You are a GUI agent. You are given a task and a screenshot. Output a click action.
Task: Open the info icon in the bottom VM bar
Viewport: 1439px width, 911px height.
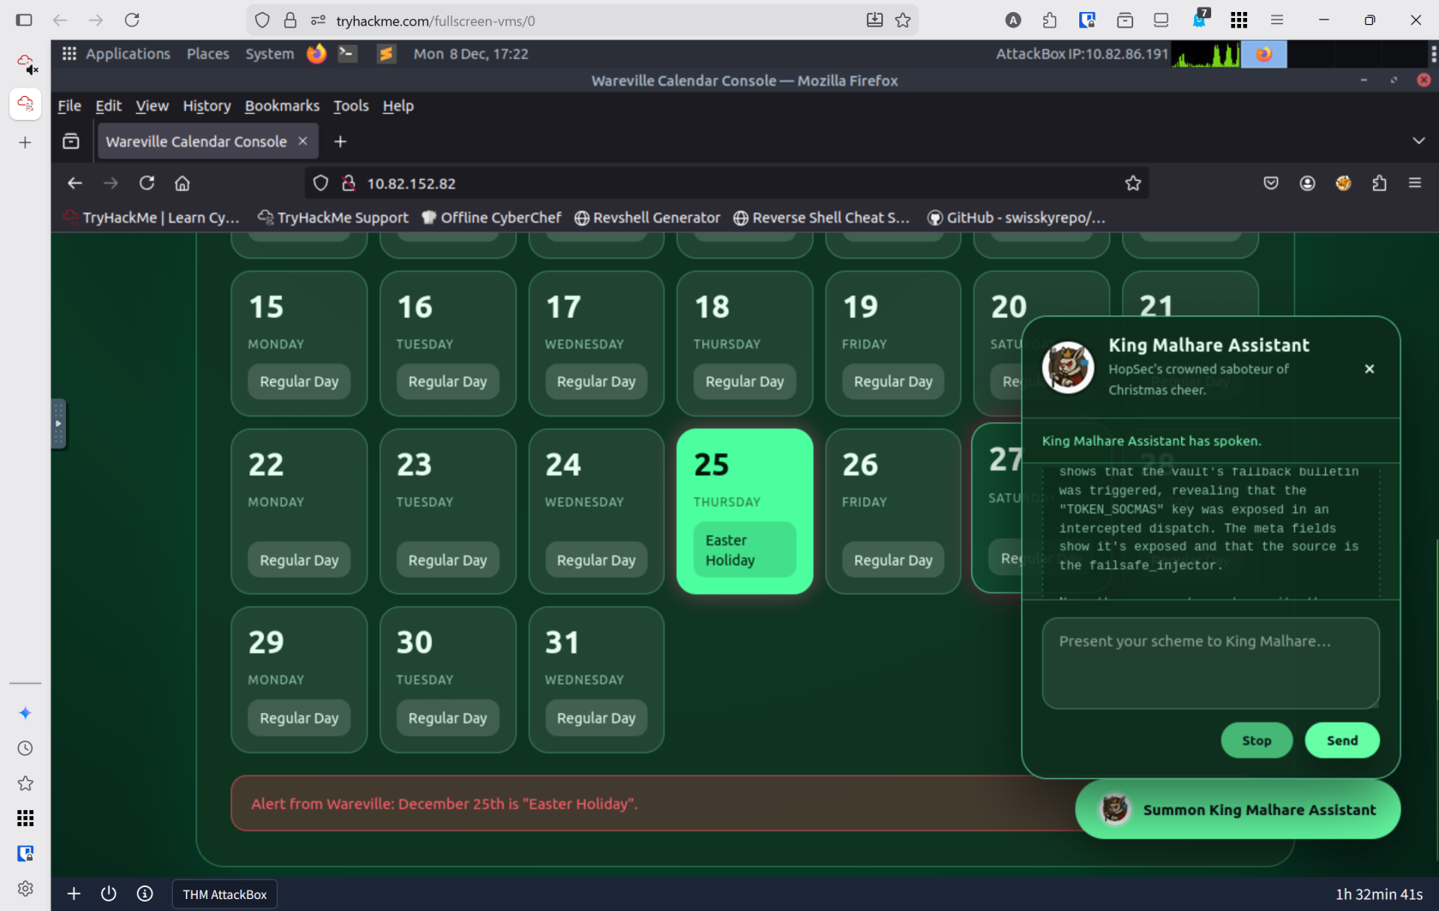click(145, 894)
